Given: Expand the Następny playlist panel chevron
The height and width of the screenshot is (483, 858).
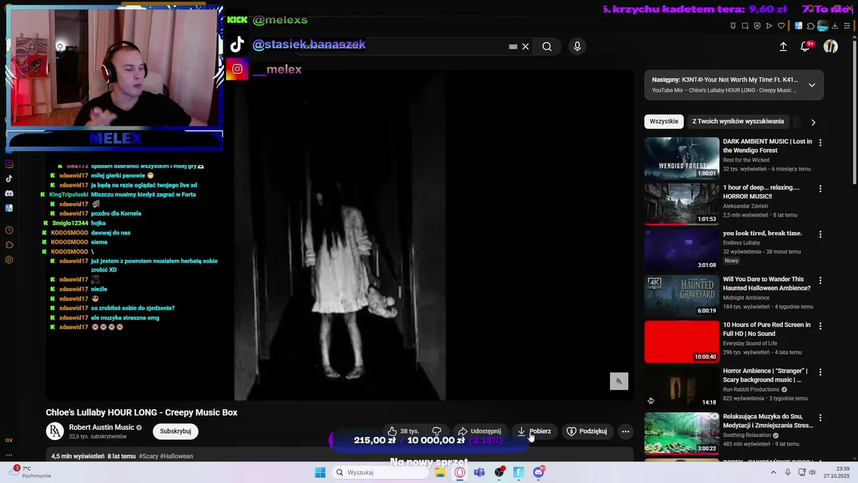Looking at the screenshot, I should click(812, 85).
